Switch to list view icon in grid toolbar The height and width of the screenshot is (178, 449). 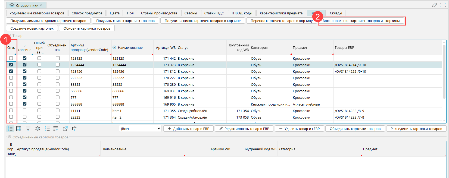pos(10,129)
